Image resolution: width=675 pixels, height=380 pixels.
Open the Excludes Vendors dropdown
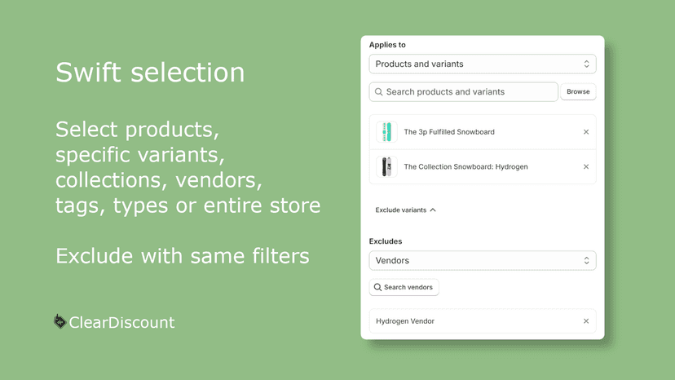(x=482, y=261)
